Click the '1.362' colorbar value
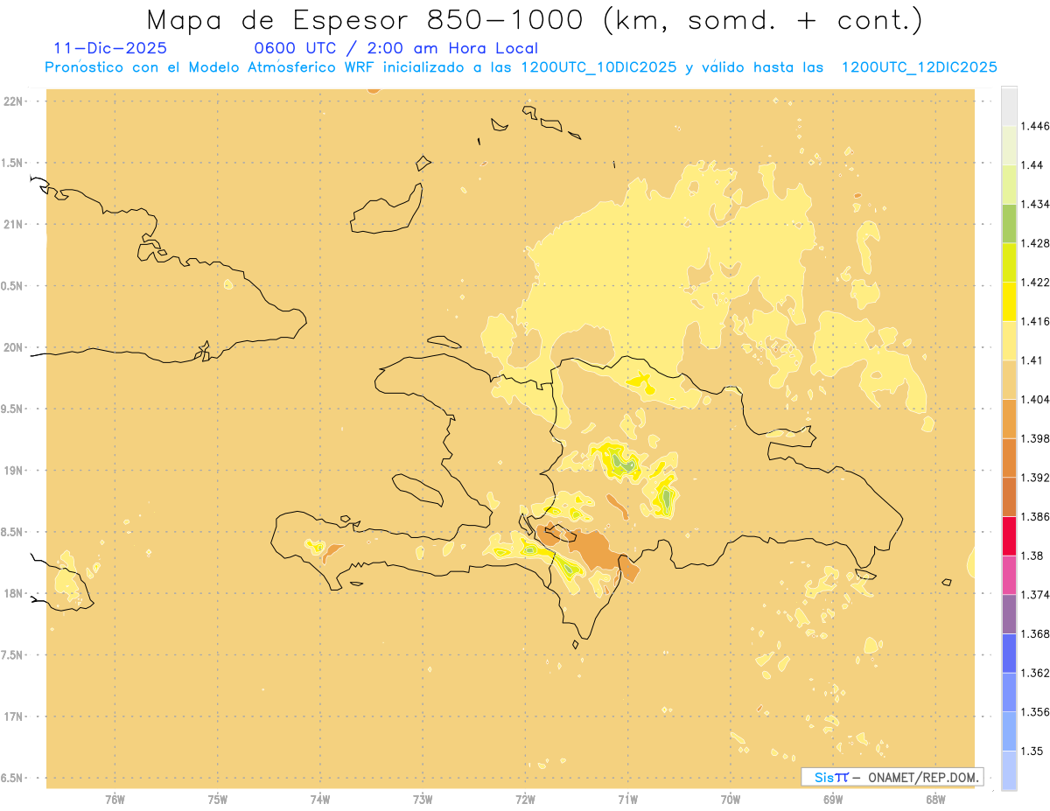Image resolution: width=1050 pixels, height=811 pixels. 1035,673
